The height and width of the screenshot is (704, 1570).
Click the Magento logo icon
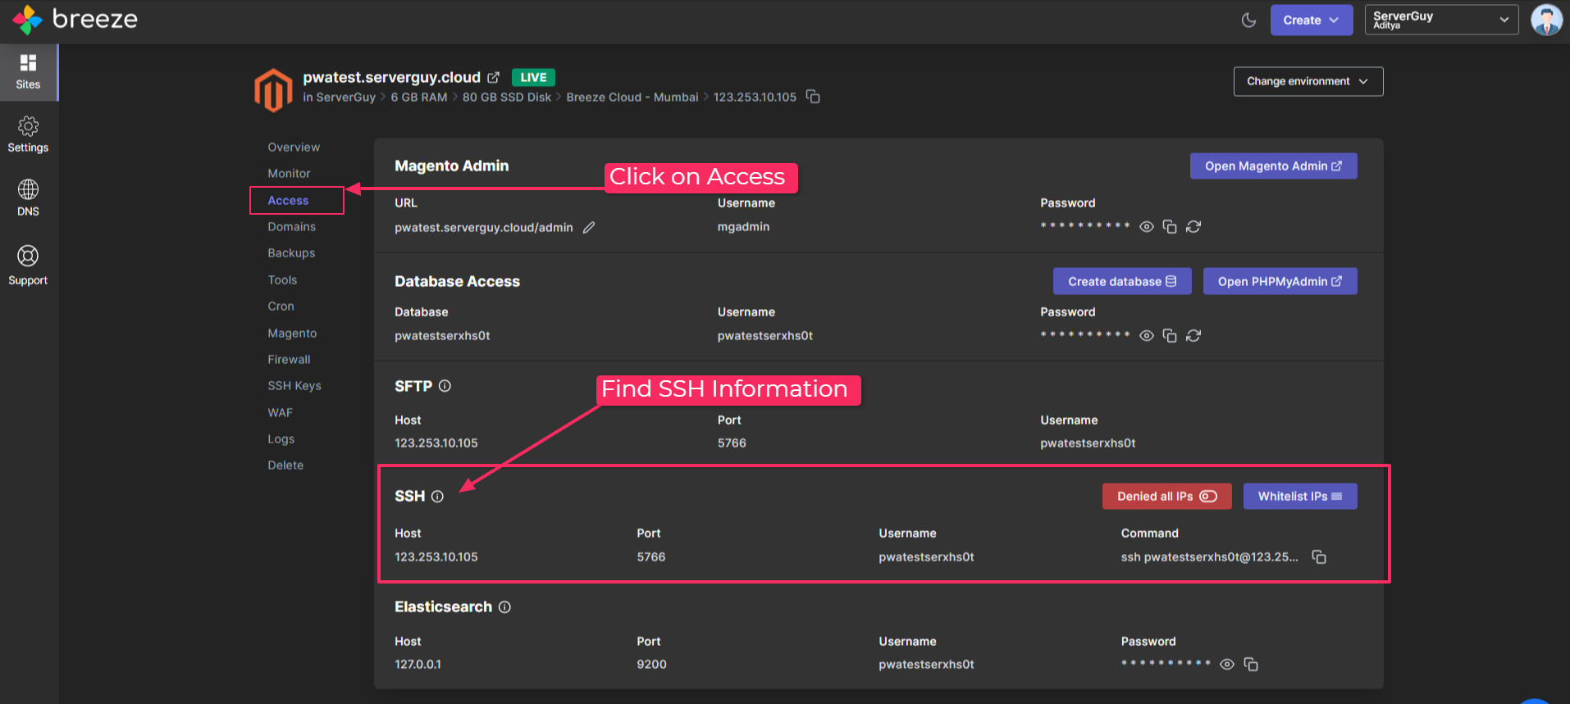[273, 90]
